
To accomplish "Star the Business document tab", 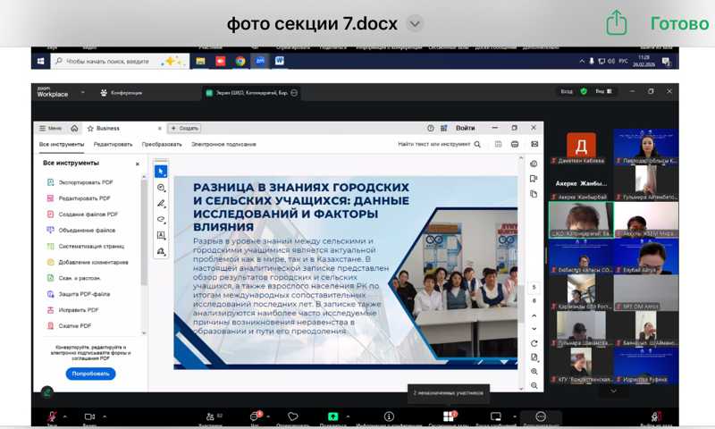I will (90, 129).
